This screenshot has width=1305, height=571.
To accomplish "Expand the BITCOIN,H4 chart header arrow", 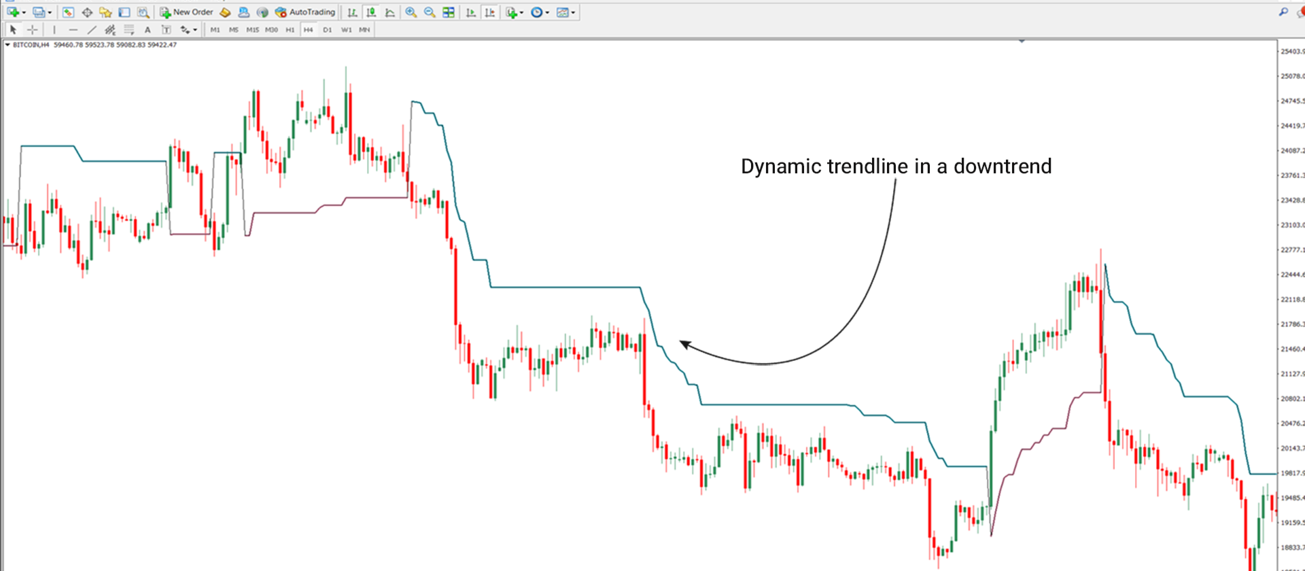I will click(x=7, y=45).
